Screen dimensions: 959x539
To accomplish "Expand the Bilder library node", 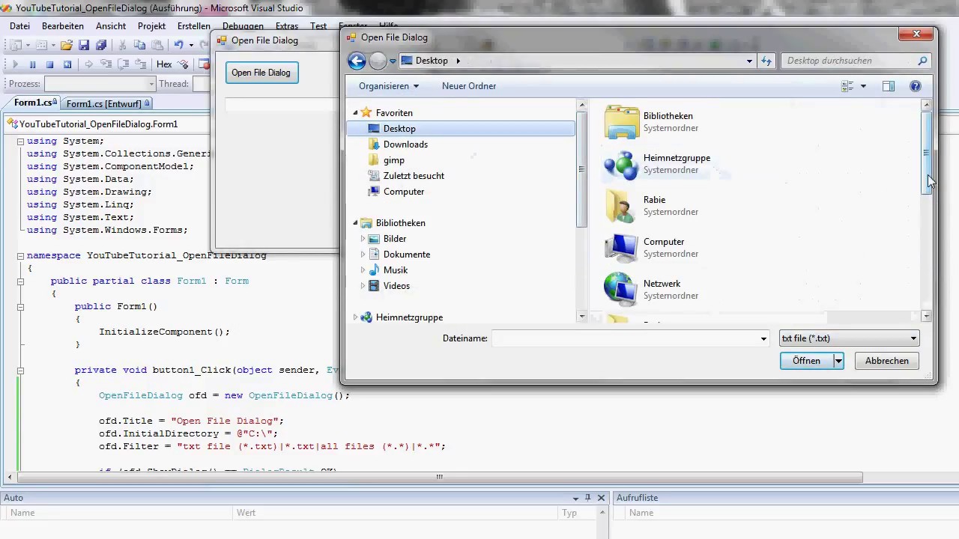I will [363, 239].
